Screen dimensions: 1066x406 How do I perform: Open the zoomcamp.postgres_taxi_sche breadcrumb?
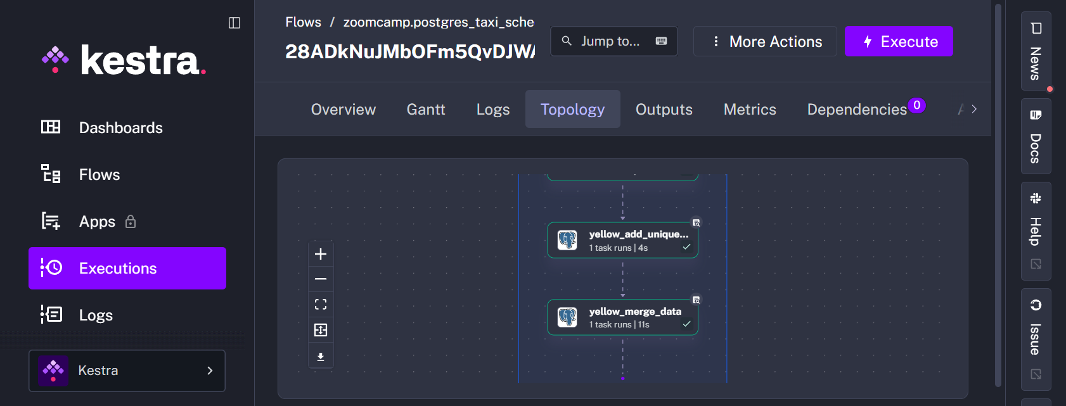439,22
